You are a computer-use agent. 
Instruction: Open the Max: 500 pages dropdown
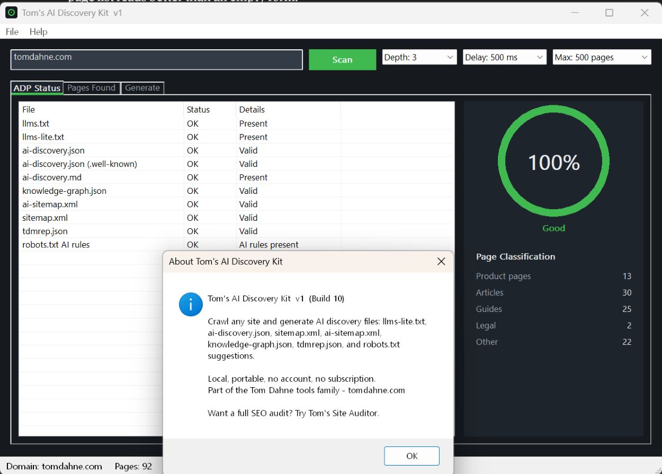[602, 57]
